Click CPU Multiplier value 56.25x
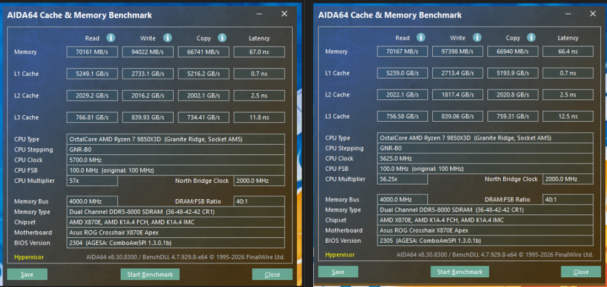Viewport: 607px width, 287px height. (x=402, y=179)
